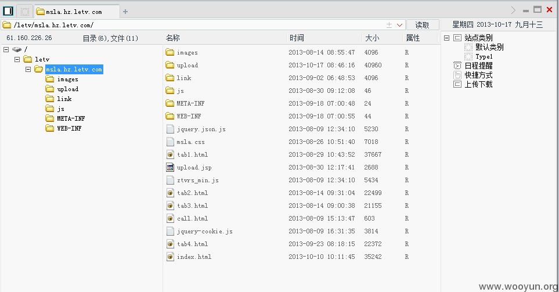Screen dimensions: 559x292
Task: Click tab3.html file icon
Action: [x=171, y=206]
